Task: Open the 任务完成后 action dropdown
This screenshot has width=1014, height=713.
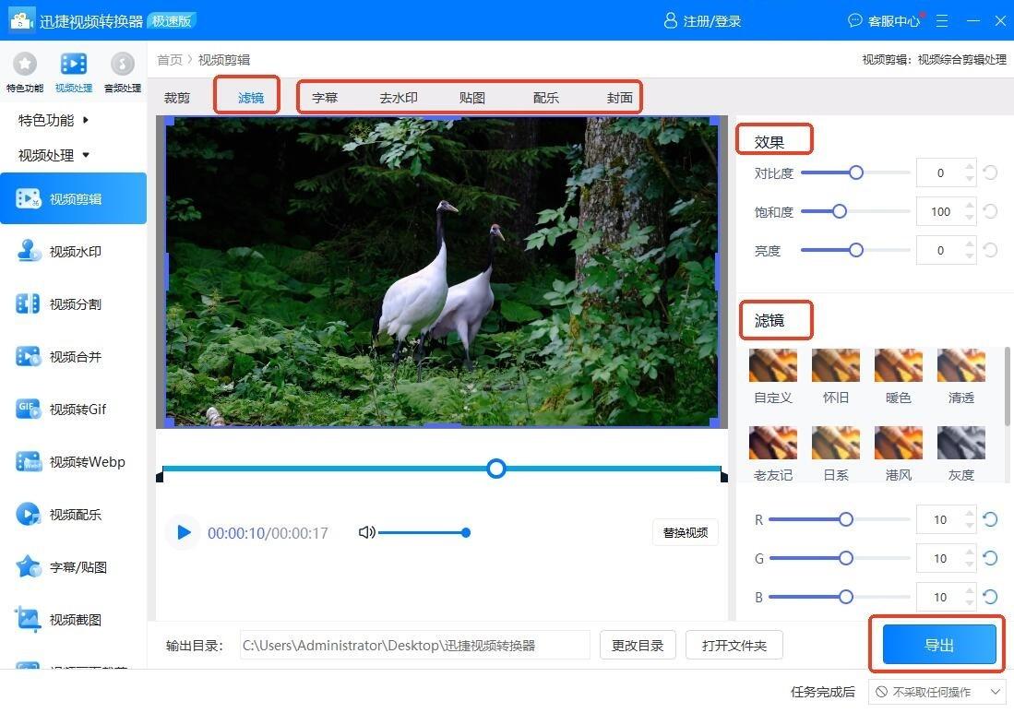Action: (936, 692)
